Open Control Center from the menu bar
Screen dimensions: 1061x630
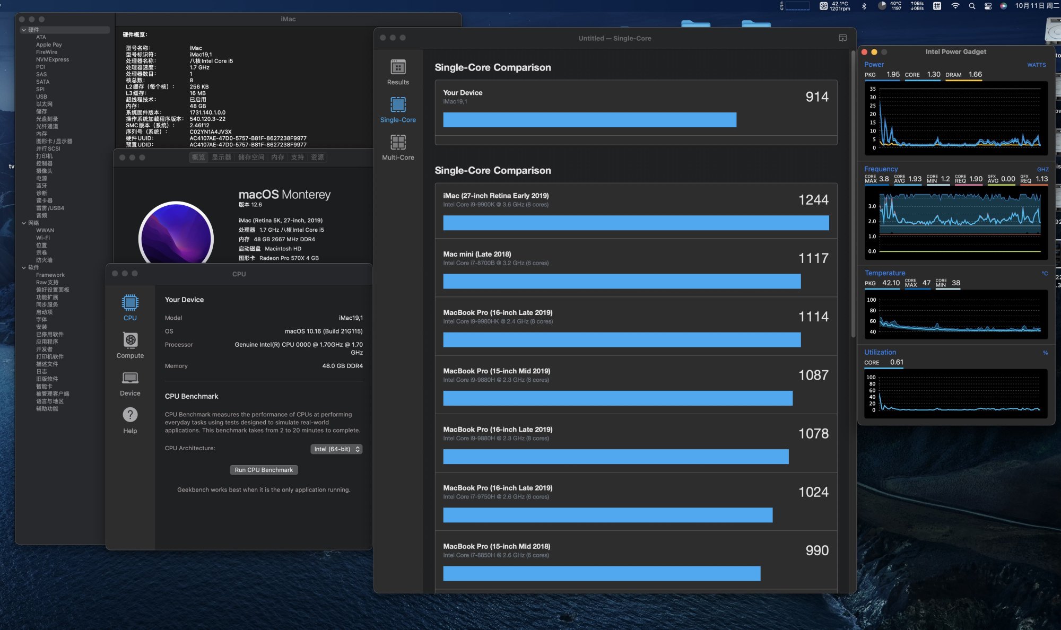(988, 6)
